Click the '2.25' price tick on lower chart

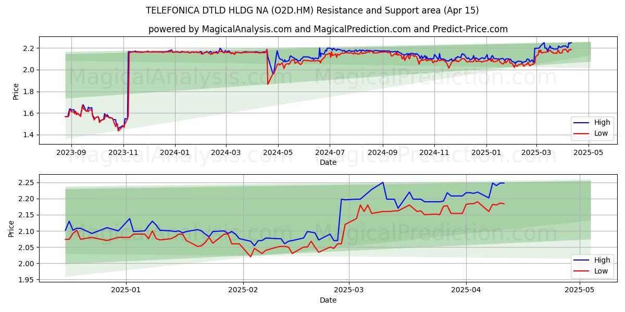point(27,183)
